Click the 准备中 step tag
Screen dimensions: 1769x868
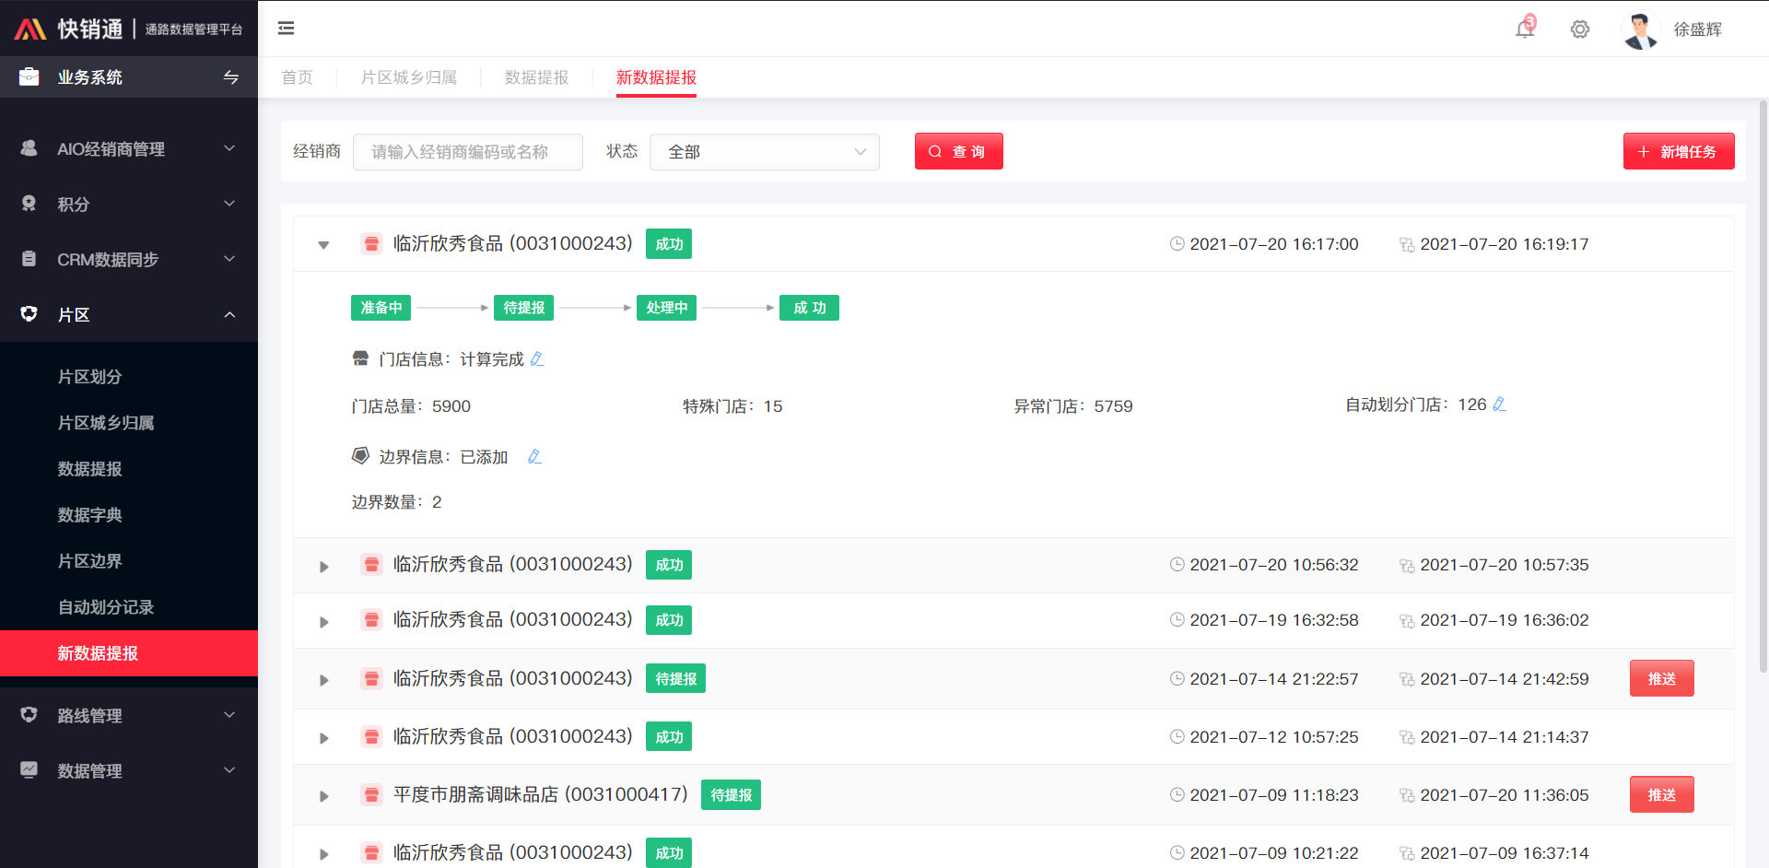[x=381, y=308]
